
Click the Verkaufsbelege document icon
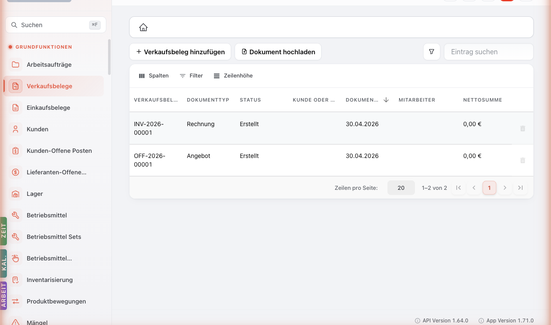[x=15, y=86]
